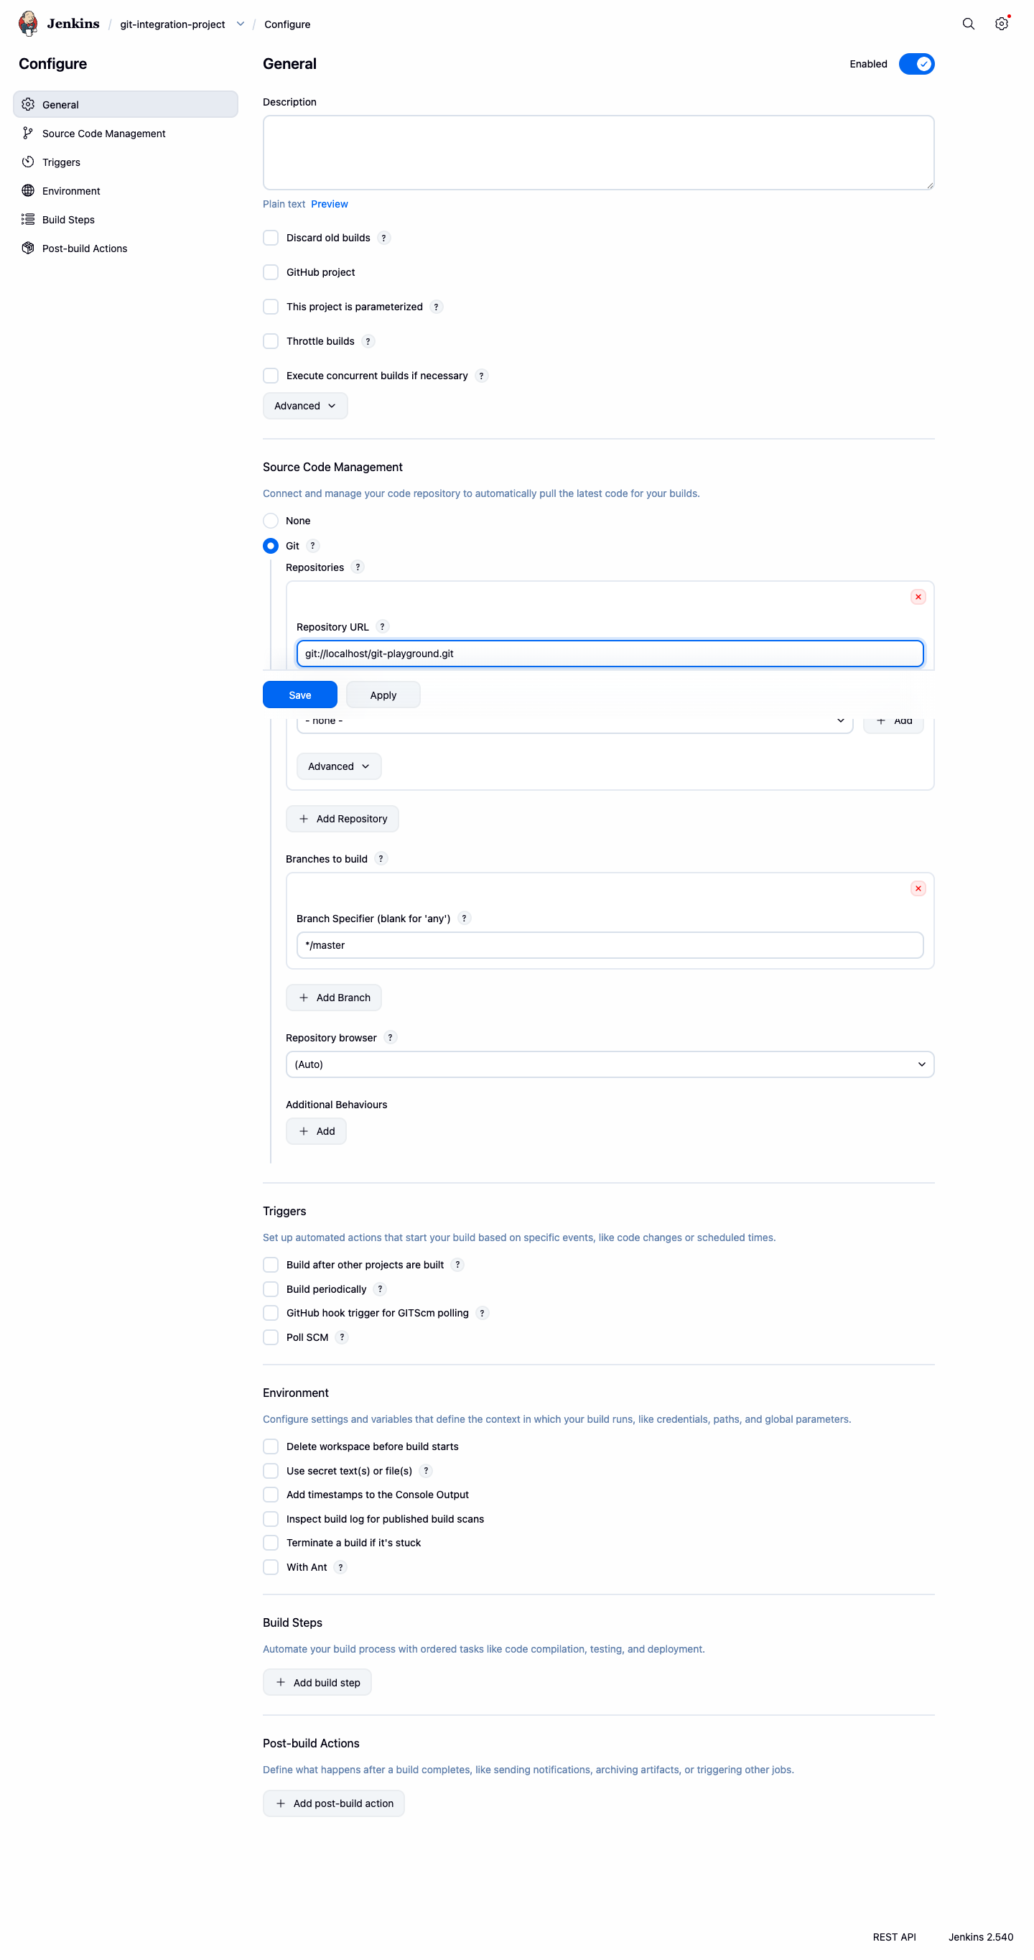This screenshot has height=1960, width=1034.
Task: Open the search magnifier icon
Action: (x=968, y=24)
